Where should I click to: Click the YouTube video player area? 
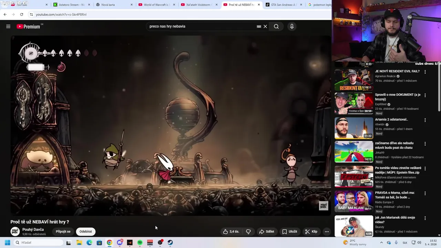[x=171, y=126]
